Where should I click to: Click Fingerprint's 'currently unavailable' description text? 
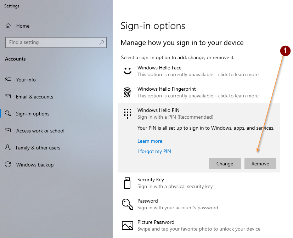(198, 96)
